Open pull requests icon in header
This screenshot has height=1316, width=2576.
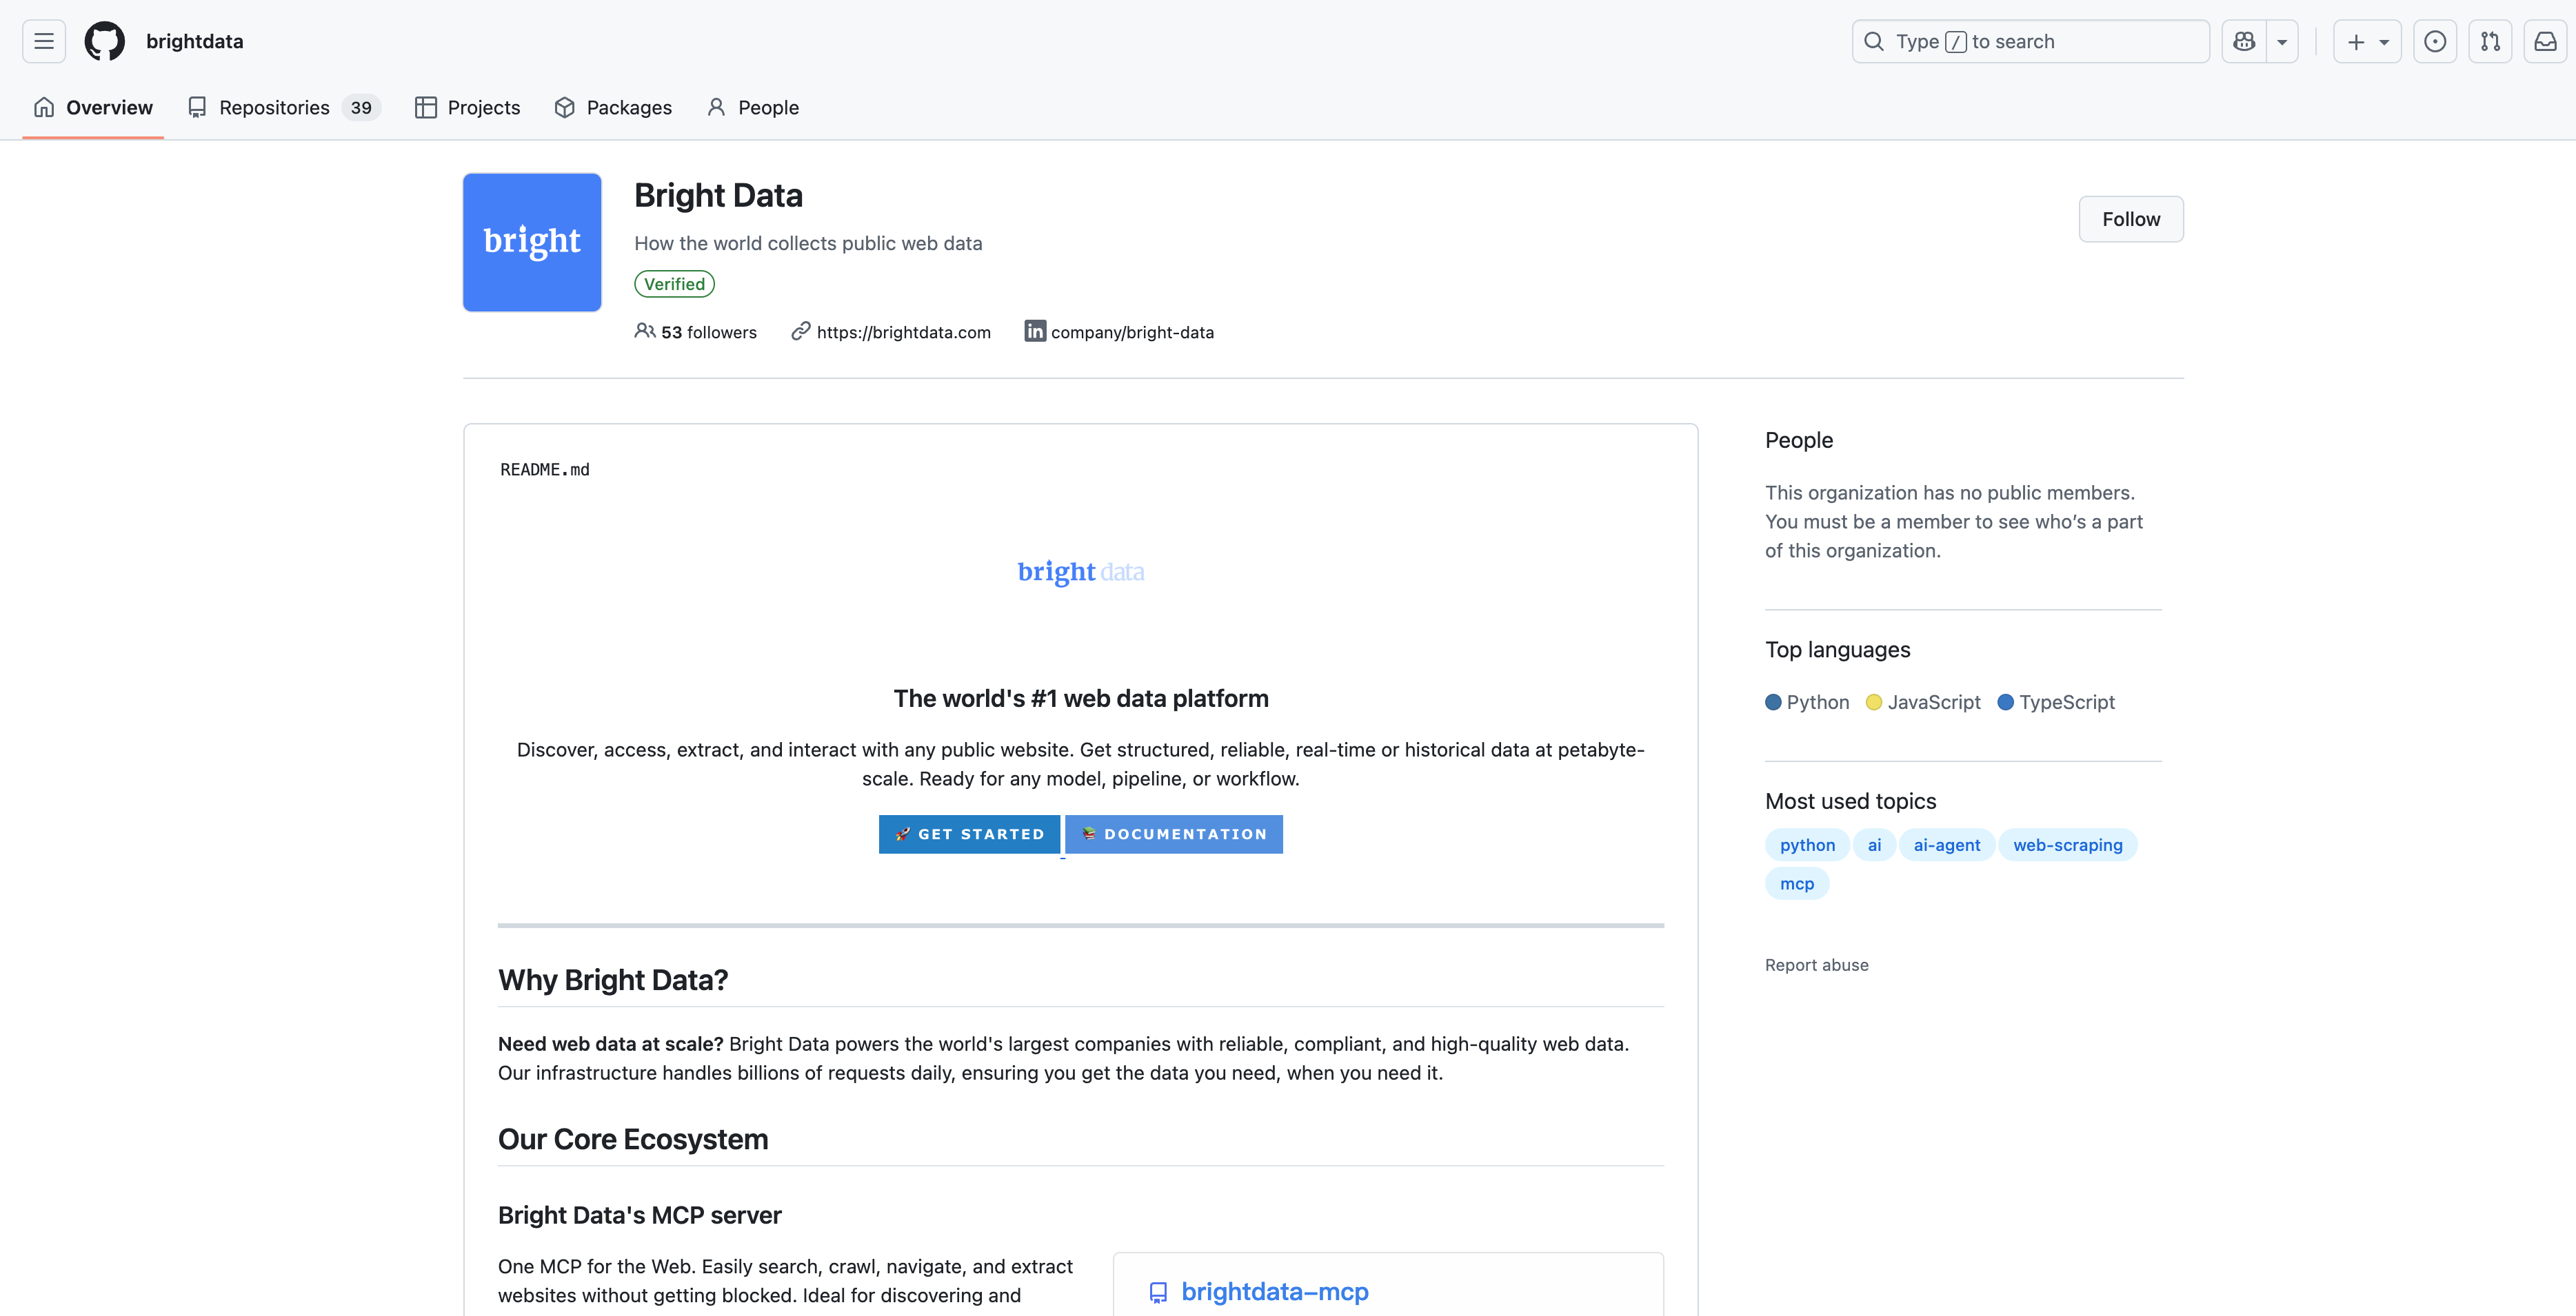coord(2490,41)
